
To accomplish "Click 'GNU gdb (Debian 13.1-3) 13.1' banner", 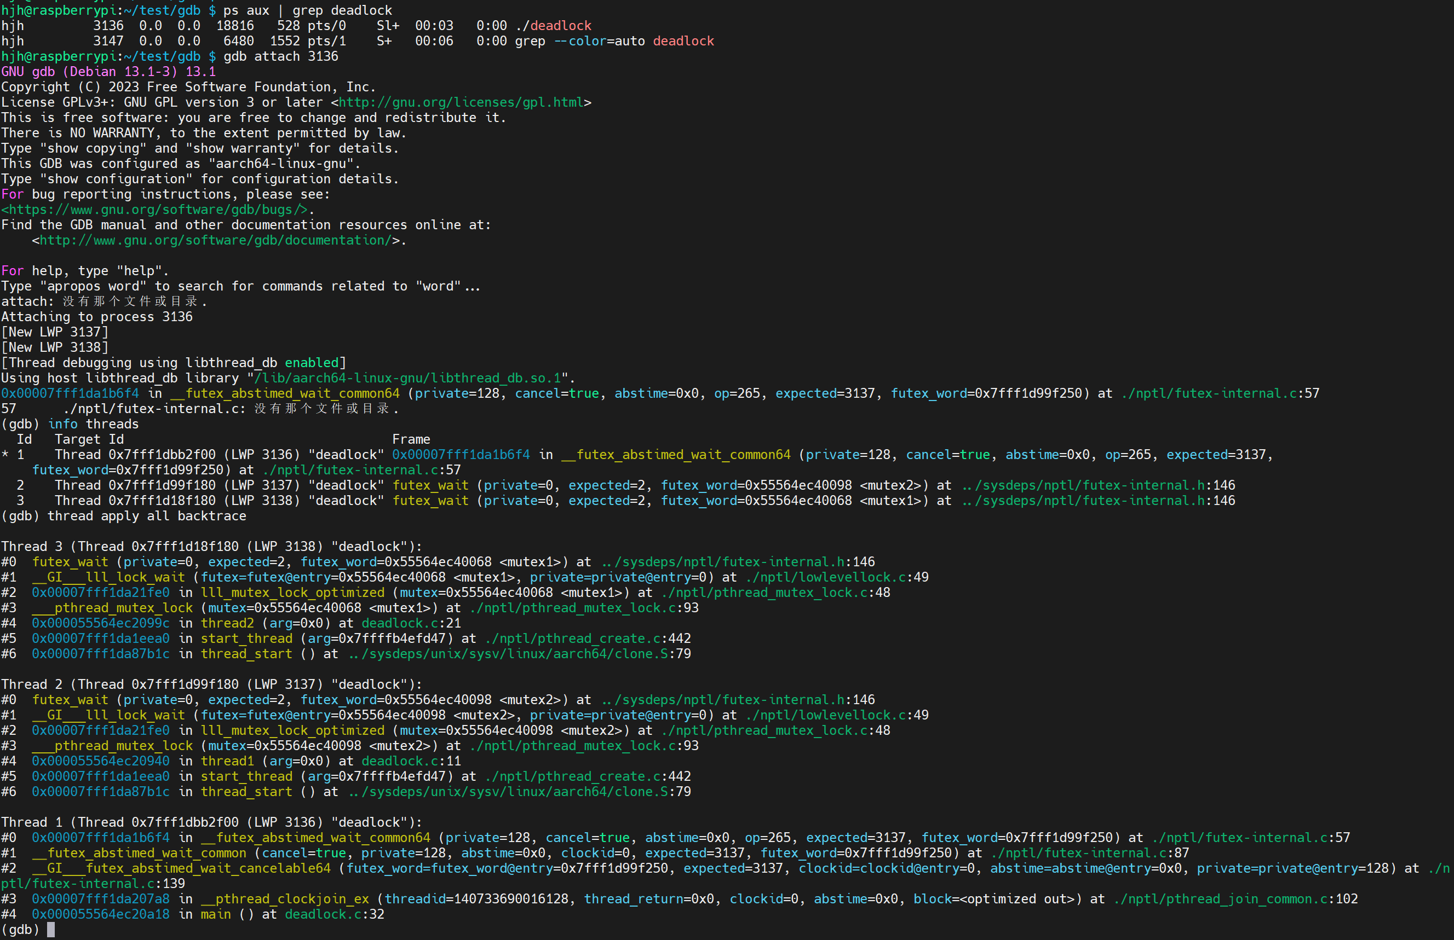I will (x=109, y=72).
